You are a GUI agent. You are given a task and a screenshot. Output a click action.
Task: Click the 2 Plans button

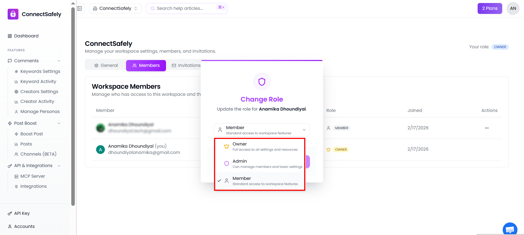(490, 8)
